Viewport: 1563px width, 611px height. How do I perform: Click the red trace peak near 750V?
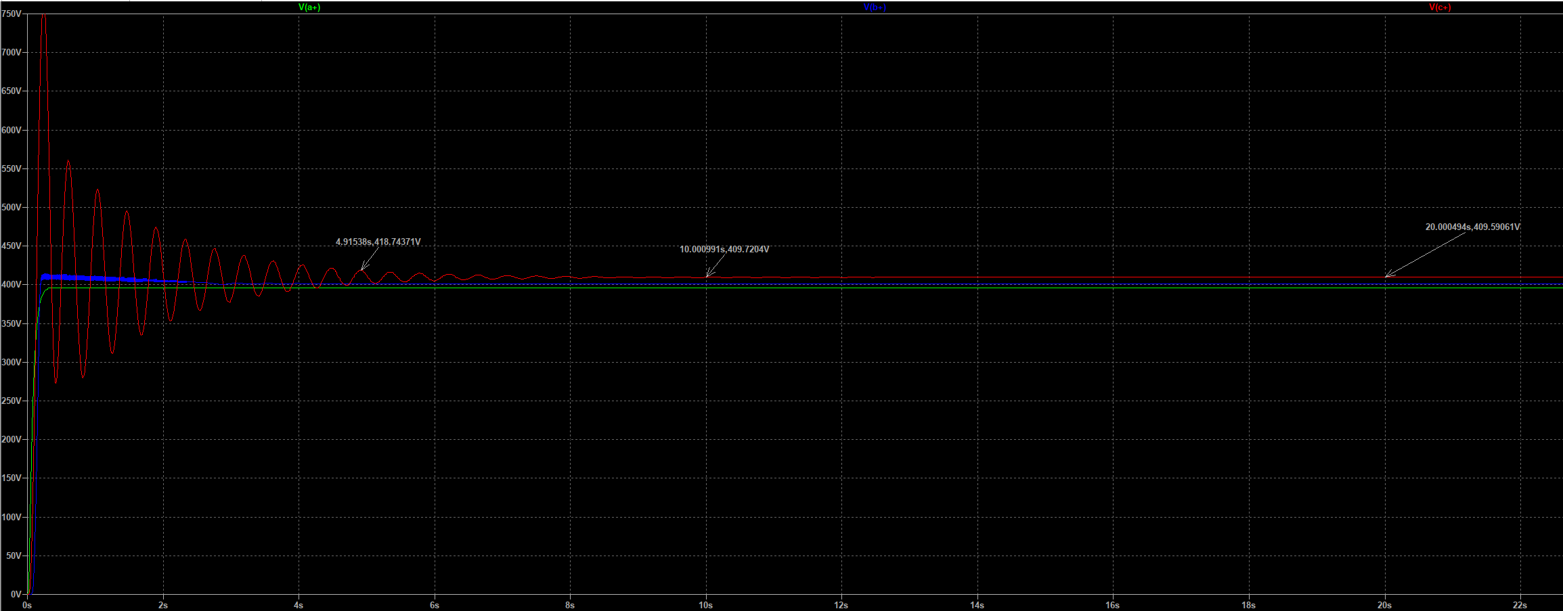[44, 15]
